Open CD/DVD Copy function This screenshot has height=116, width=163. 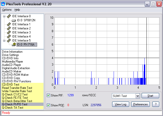point(11,78)
